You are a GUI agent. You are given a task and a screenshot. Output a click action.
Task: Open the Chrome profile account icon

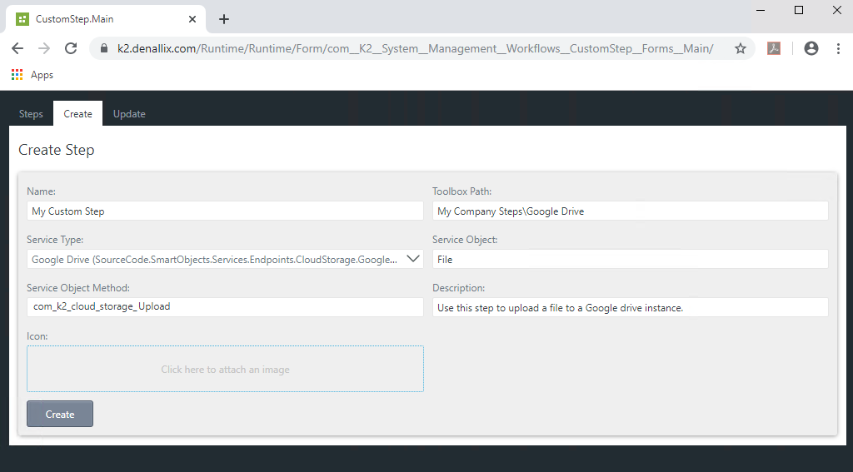(811, 48)
